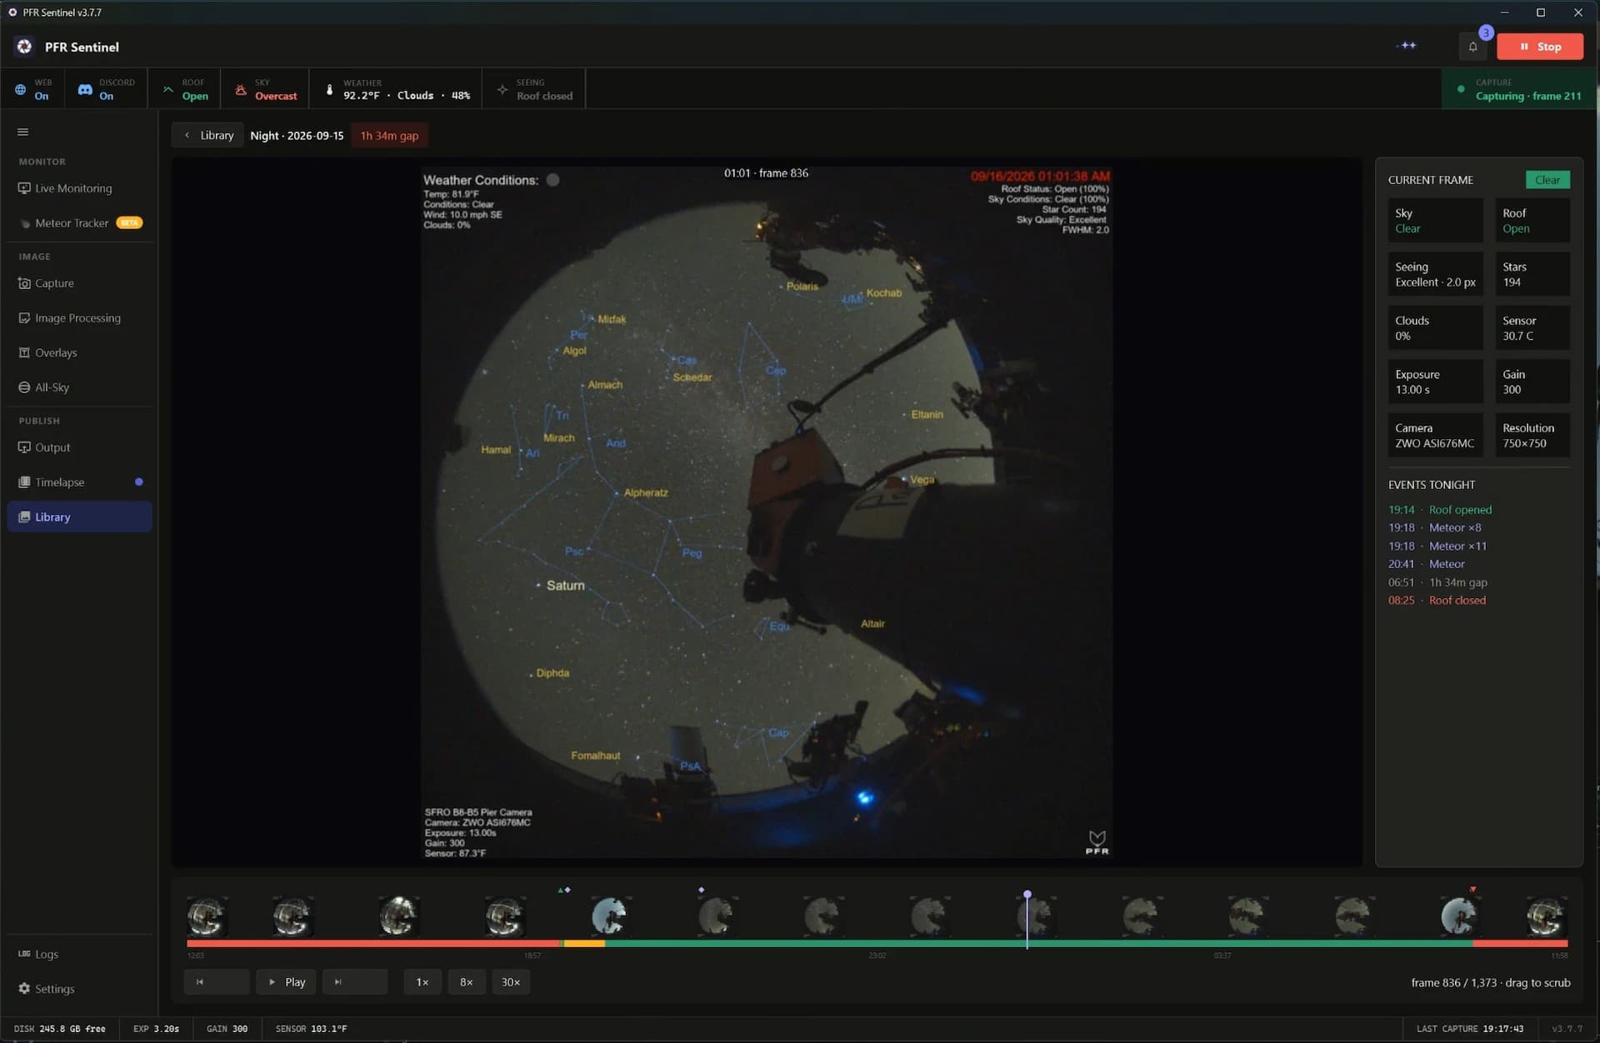Click the timeline scrubber playhead

(1027, 895)
